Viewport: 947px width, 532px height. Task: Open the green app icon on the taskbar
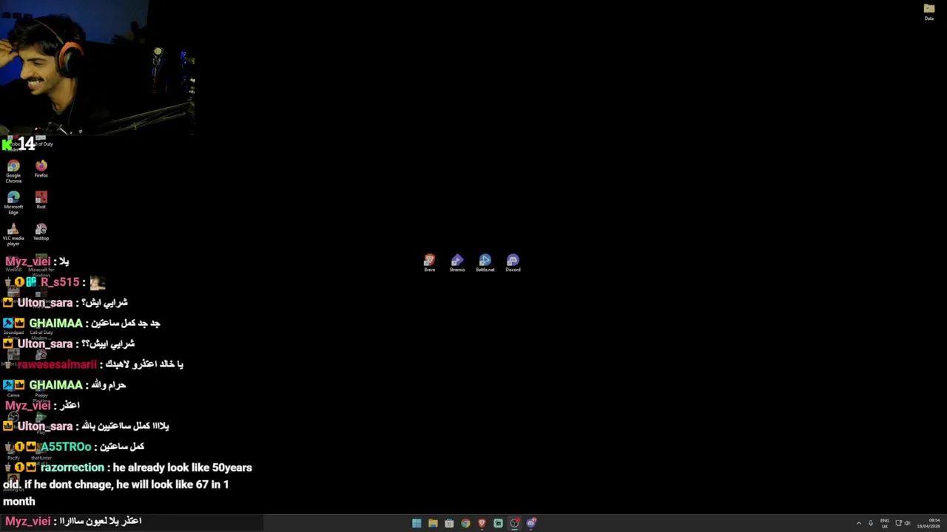pos(498,523)
